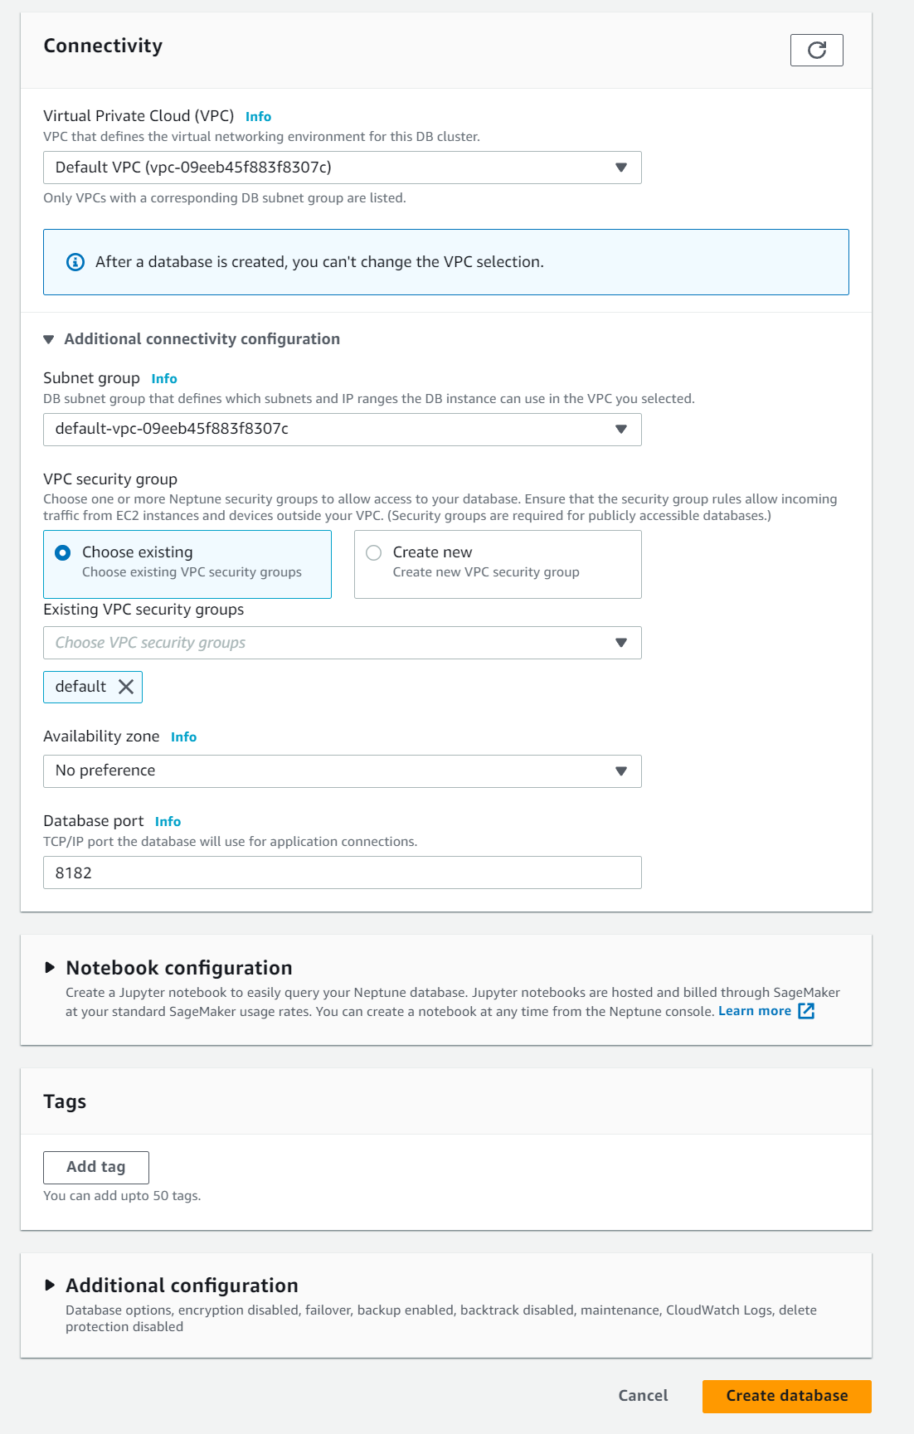Click the Create database button
Viewport: 914px width, 1434px height.
click(x=786, y=1396)
